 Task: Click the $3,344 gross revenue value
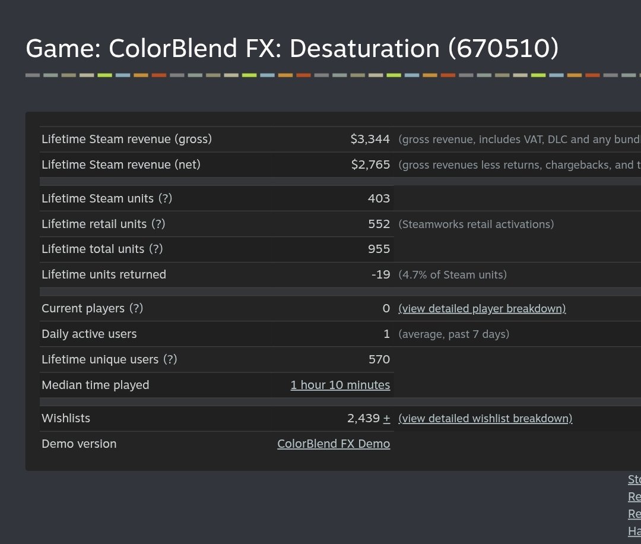coord(370,139)
